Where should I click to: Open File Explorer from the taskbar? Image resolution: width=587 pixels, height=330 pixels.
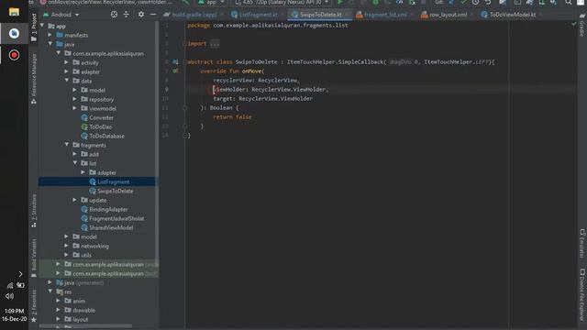coord(14,12)
